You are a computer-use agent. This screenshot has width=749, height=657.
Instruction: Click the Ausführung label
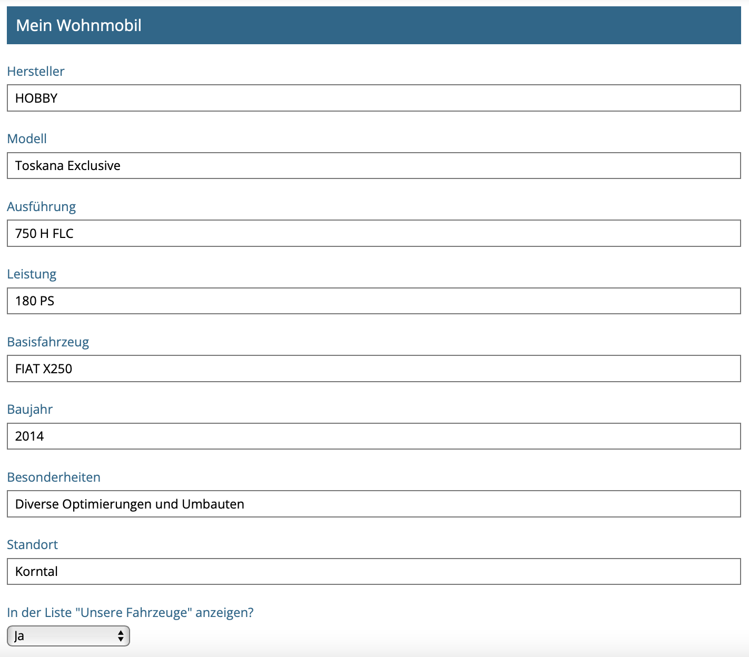[x=42, y=206]
